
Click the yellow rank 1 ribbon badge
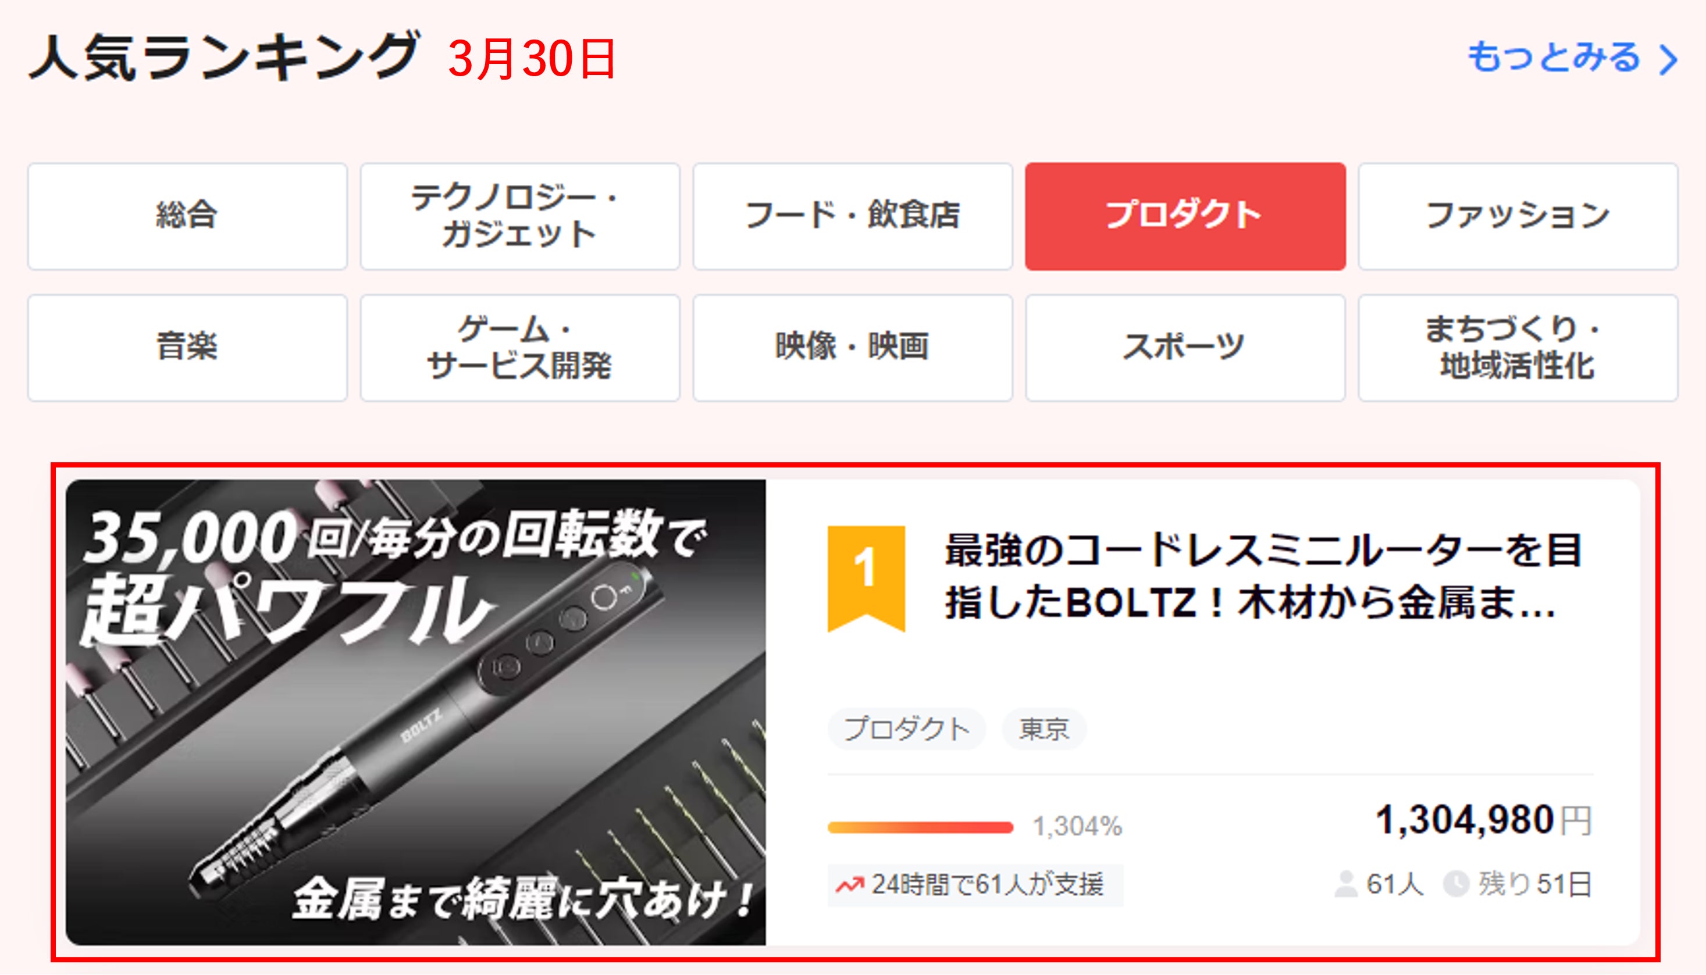[x=866, y=578]
